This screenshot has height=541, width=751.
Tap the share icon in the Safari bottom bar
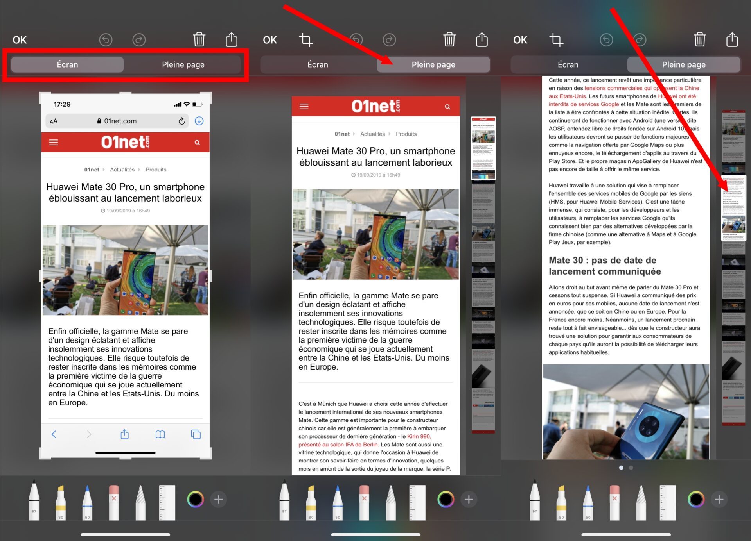click(x=124, y=434)
